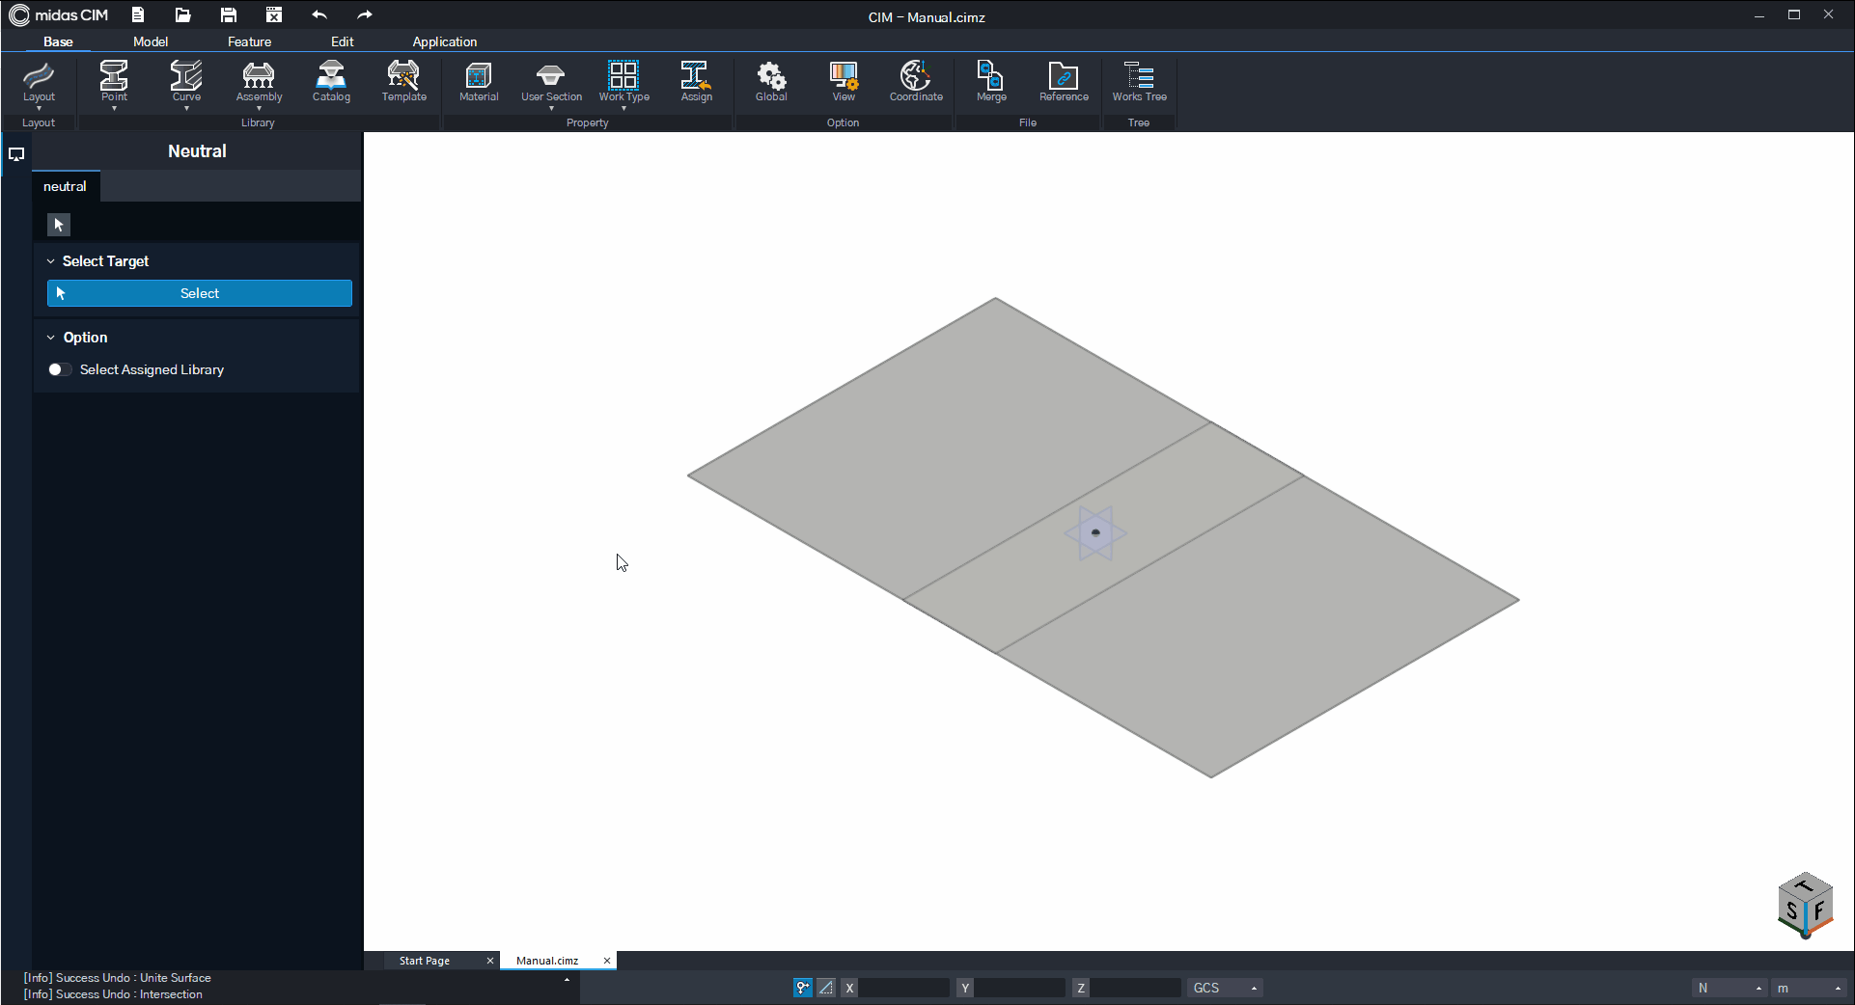
Task: Click the Undo arrow
Action: (319, 15)
